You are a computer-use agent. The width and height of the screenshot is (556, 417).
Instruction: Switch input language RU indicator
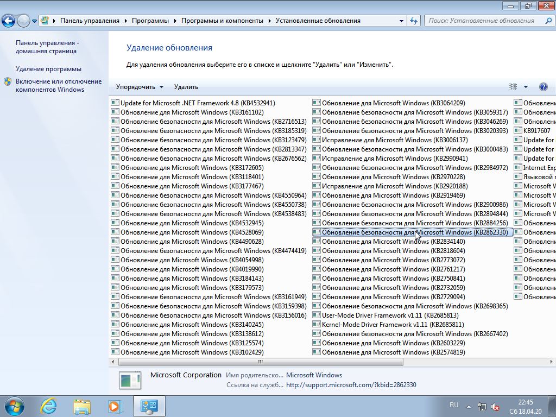pyautogui.click(x=453, y=405)
